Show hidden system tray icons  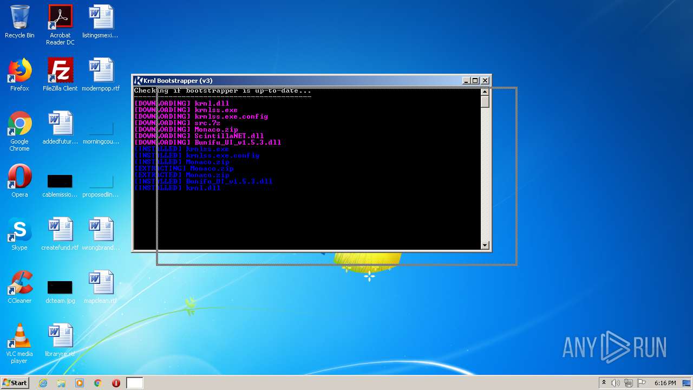point(604,383)
